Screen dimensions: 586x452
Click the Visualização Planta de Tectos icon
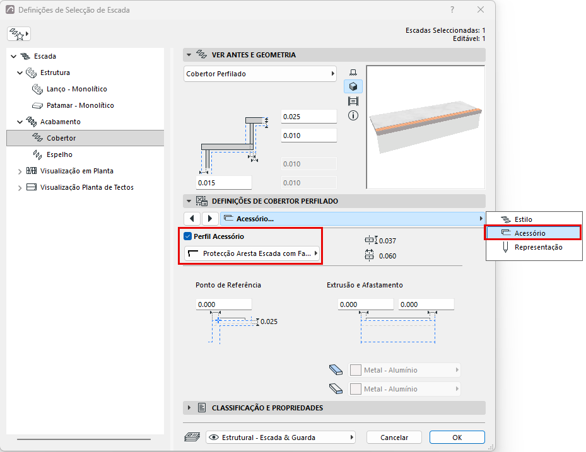[x=32, y=187]
